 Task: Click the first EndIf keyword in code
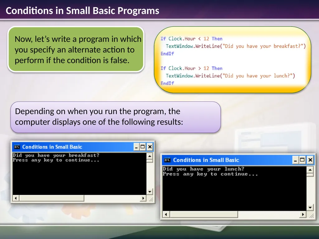click(167, 54)
